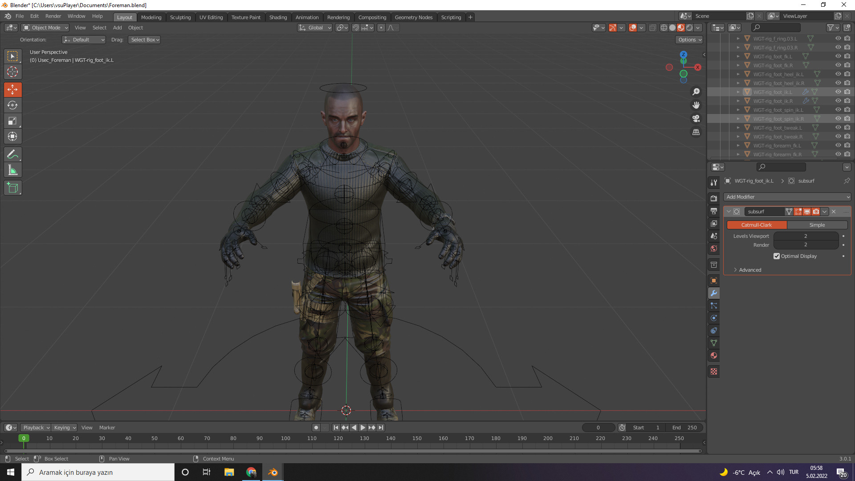Viewport: 855px width, 481px height.
Task: Hide WGT-rig_foot_ik.L in viewport
Action: (838, 92)
